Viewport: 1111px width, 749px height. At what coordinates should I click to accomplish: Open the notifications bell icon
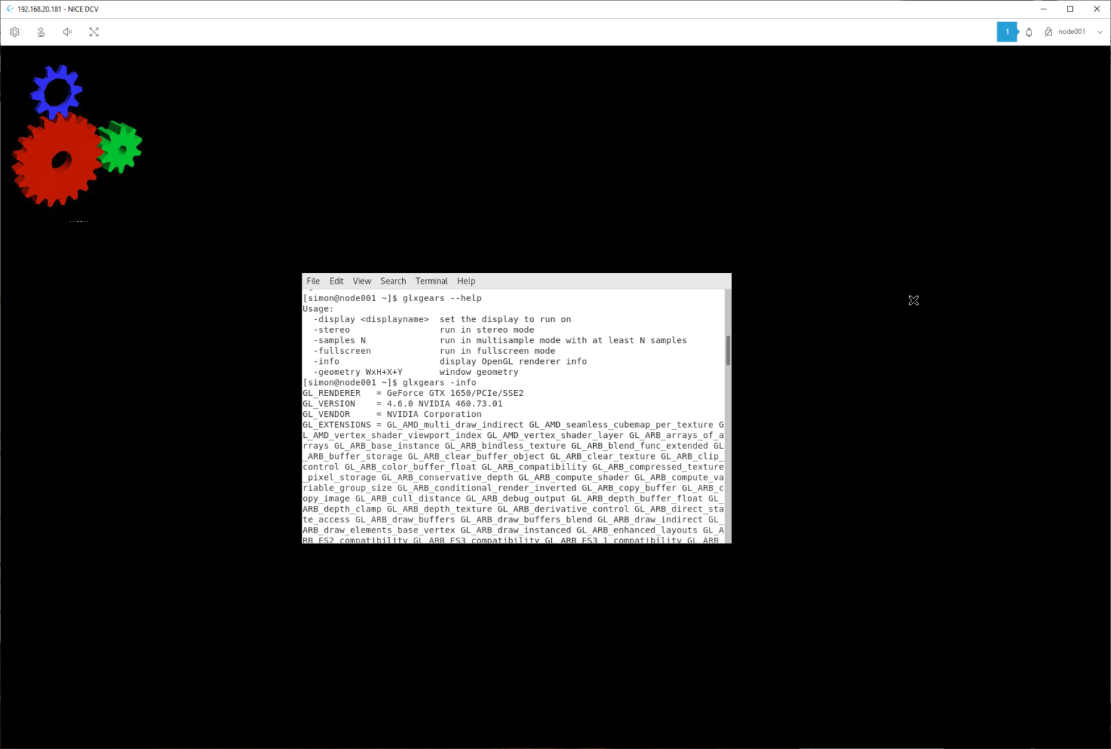(1029, 32)
